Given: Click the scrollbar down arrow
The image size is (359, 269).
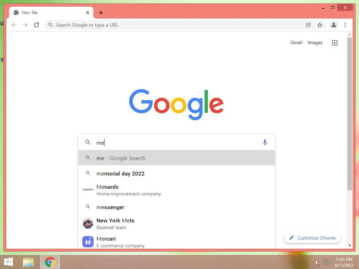Looking at the screenshot, I should point(350,246).
